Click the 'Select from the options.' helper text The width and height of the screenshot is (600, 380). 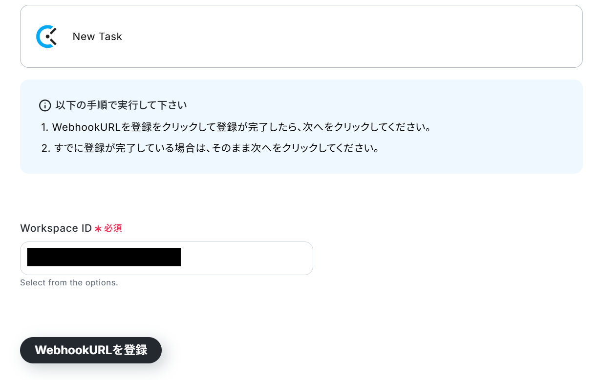[69, 282]
